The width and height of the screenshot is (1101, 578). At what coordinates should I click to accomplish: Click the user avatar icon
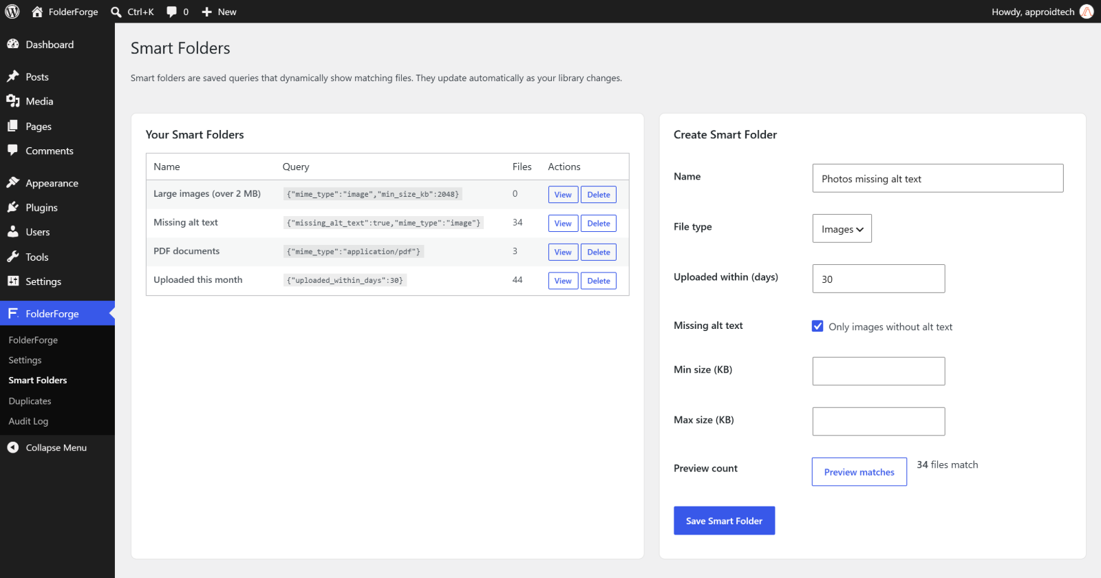tap(1087, 12)
